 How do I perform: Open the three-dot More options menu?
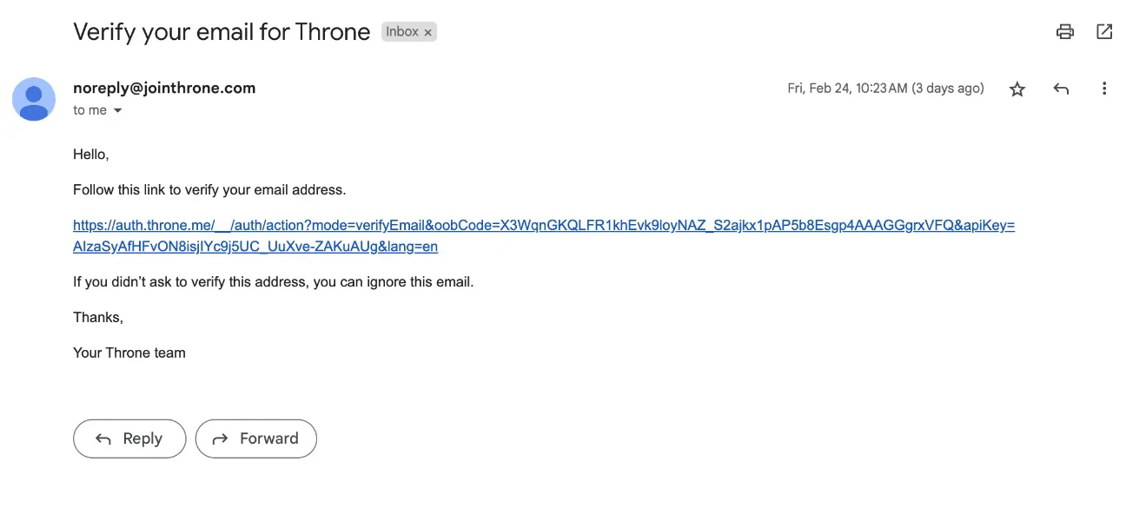pos(1104,89)
